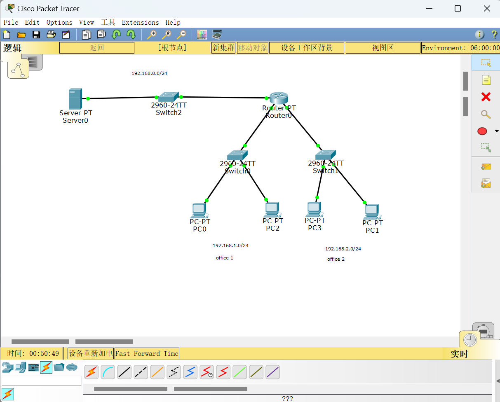The image size is (500, 402).
Task: Open the View menu
Action: click(x=87, y=22)
